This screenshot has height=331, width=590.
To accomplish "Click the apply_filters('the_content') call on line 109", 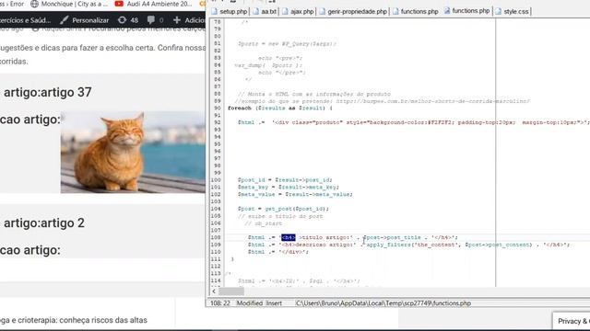I will click(449, 245).
